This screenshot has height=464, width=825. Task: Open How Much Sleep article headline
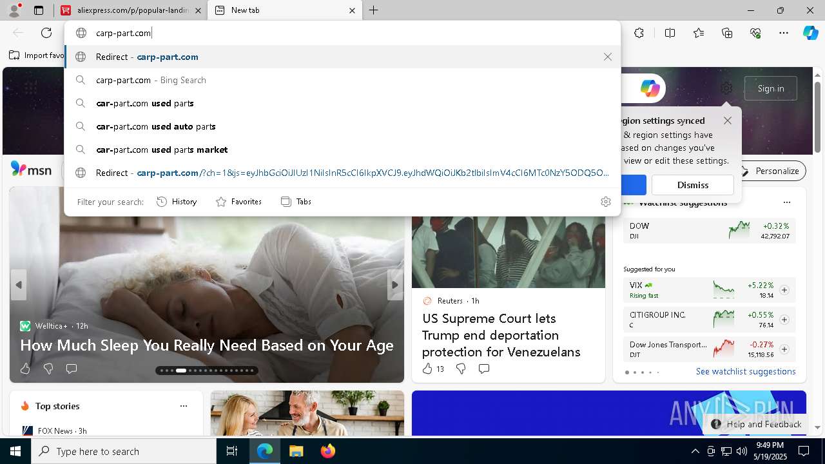(207, 345)
